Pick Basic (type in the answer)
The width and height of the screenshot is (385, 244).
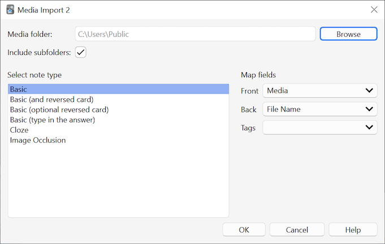tap(52, 120)
